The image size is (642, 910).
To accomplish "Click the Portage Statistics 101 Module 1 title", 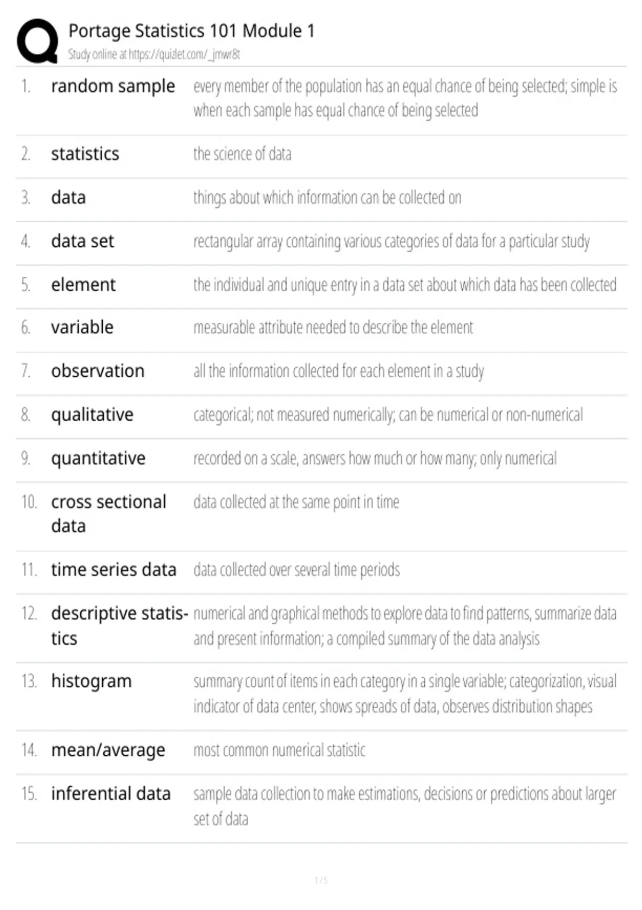I will 192,31.
